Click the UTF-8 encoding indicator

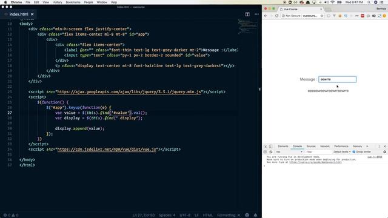pyautogui.click(x=185, y=215)
